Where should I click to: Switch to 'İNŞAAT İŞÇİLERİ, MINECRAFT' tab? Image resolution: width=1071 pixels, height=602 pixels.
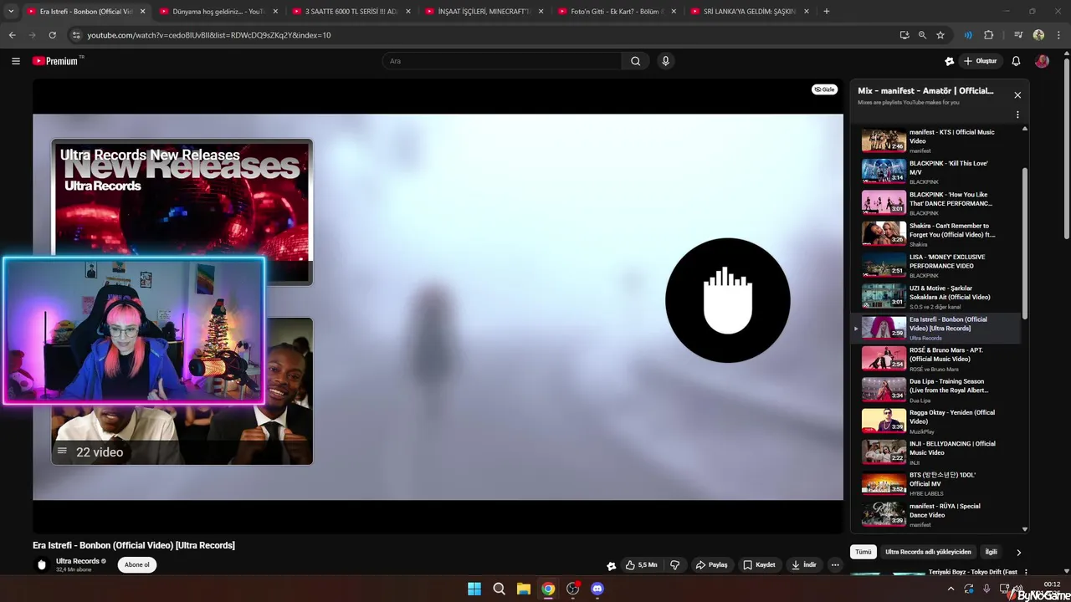(x=484, y=11)
